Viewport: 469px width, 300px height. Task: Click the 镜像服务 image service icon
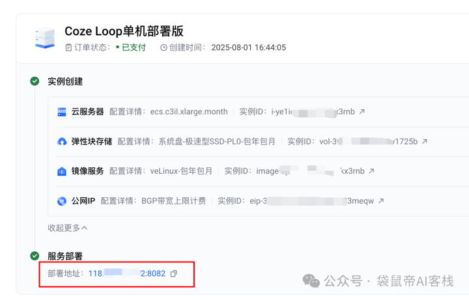click(62, 171)
